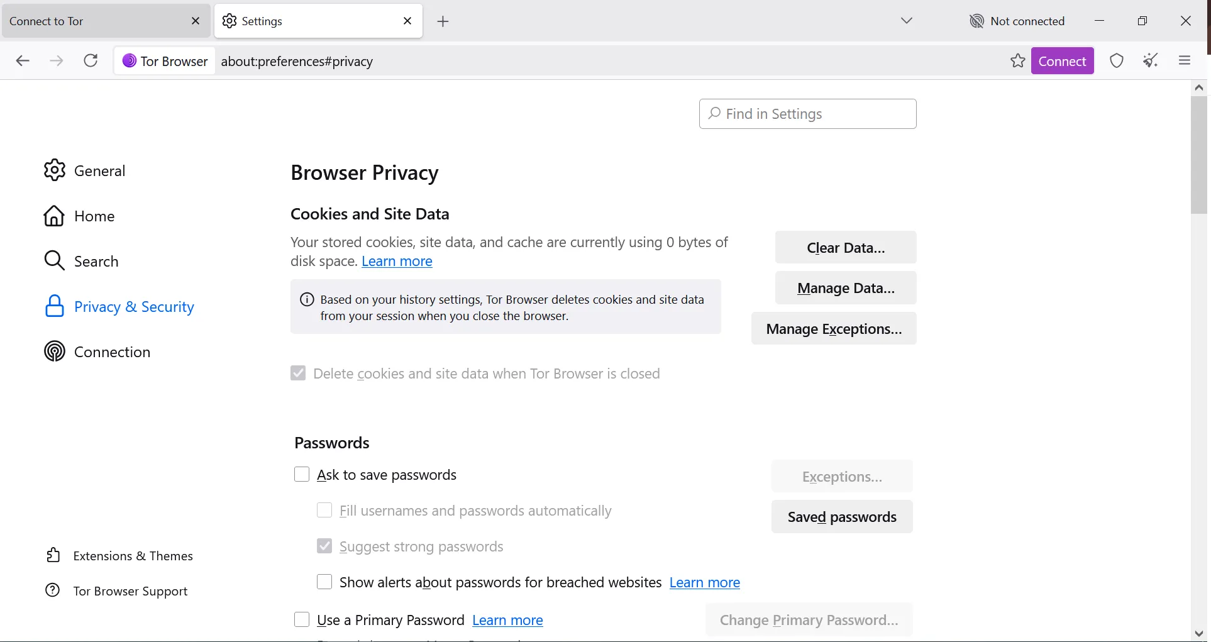Toggle Fill usernames and passwords automatically
The width and height of the screenshot is (1211, 642).
click(324, 509)
